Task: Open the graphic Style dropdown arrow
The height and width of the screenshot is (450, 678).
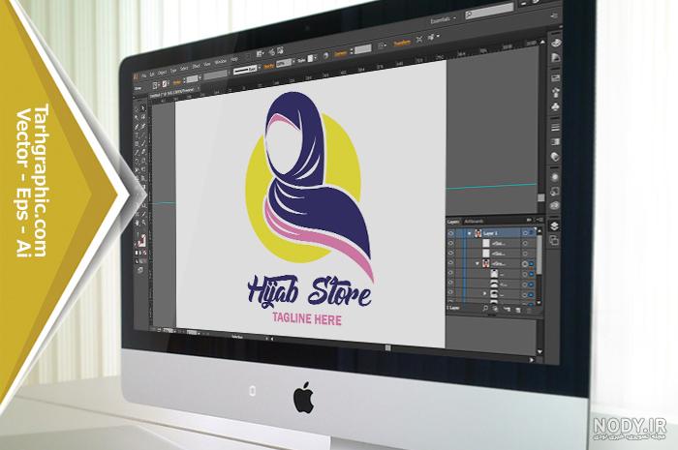Action: tap(315, 58)
